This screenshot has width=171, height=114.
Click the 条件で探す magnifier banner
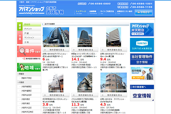click(29, 51)
